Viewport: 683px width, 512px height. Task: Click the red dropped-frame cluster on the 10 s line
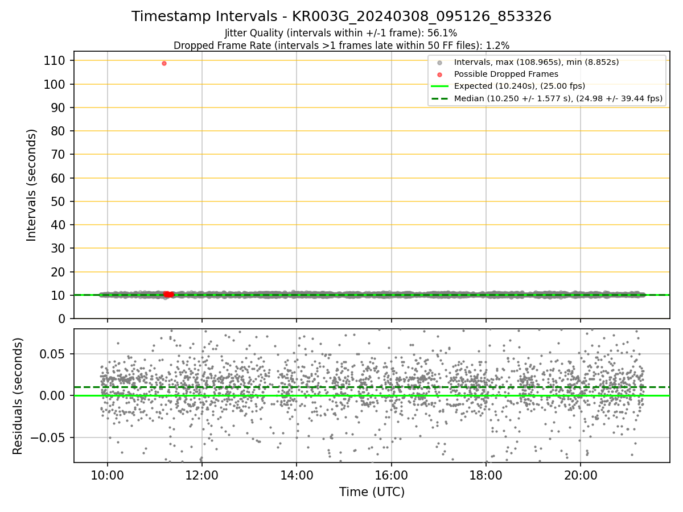click(168, 294)
